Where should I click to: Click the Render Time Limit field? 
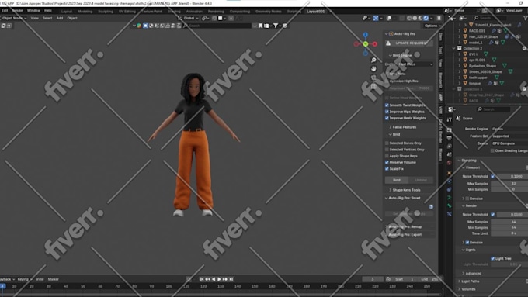click(x=509, y=233)
